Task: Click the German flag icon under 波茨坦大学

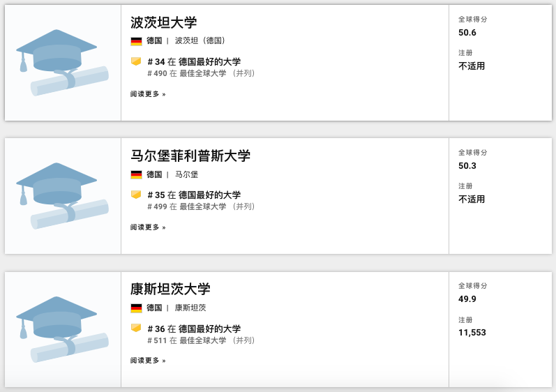Action: [x=136, y=41]
